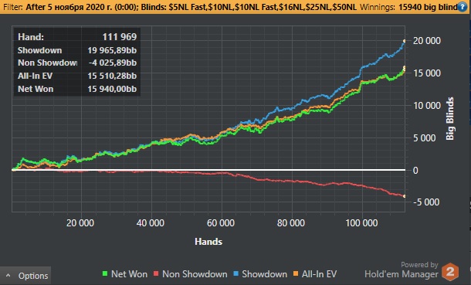Click the red Non Showdown color swatch
The image size is (471, 285).
pyautogui.click(x=156, y=274)
